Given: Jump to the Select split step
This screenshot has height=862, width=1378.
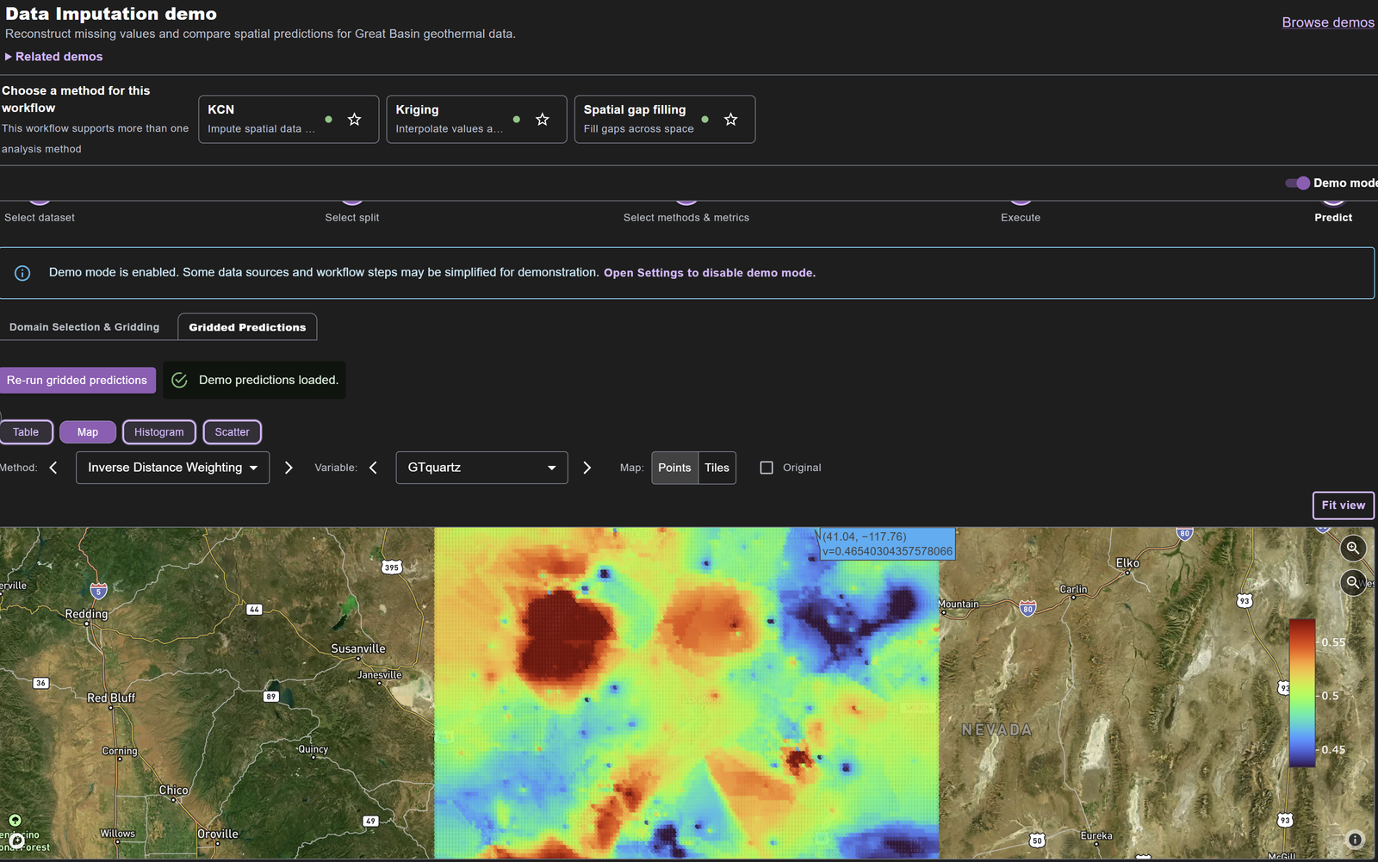Looking at the screenshot, I should 352,218.
